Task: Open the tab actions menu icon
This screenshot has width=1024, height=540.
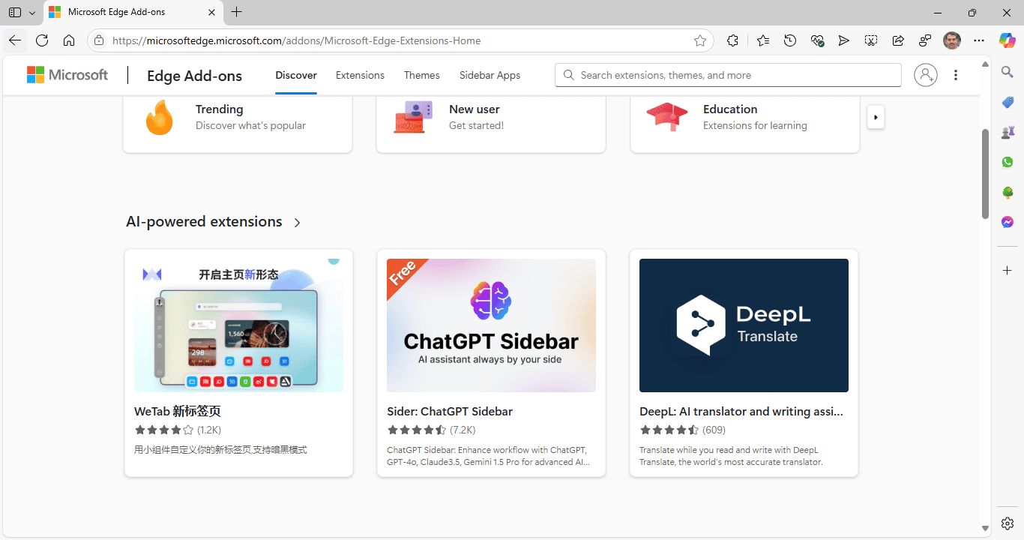Action: (x=14, y=13)
